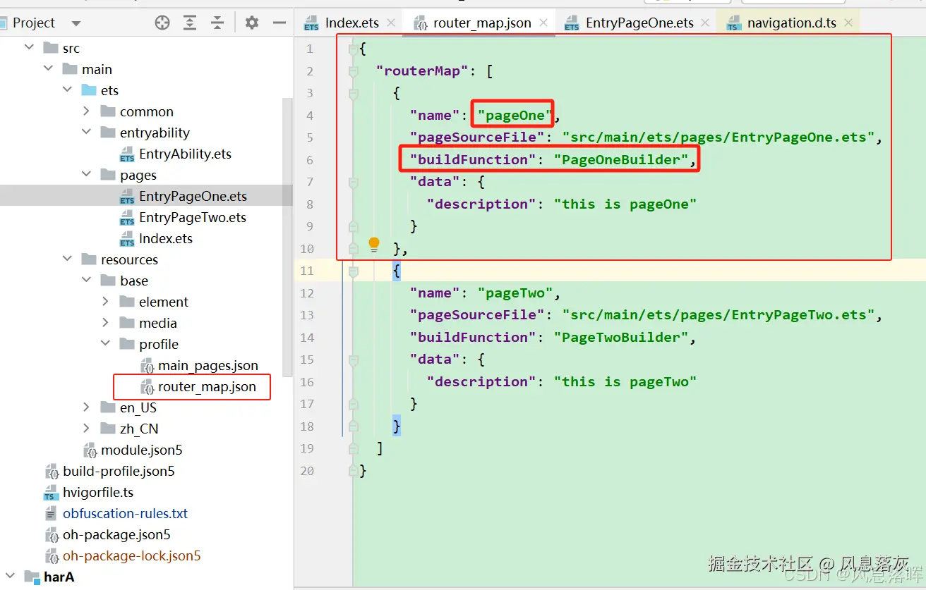Fold the data object at line 7

coord(354,182)
